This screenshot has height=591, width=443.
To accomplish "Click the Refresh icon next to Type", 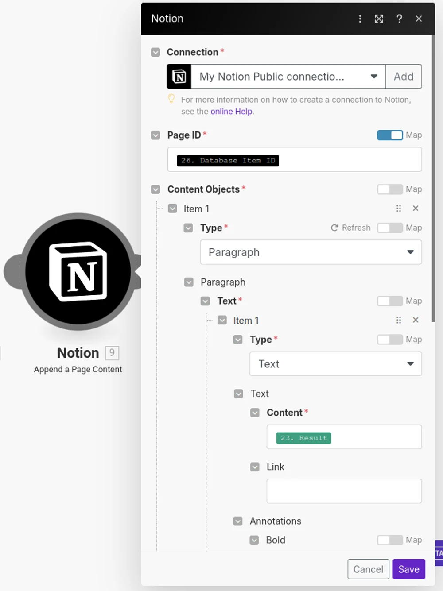I will [334, 228].
